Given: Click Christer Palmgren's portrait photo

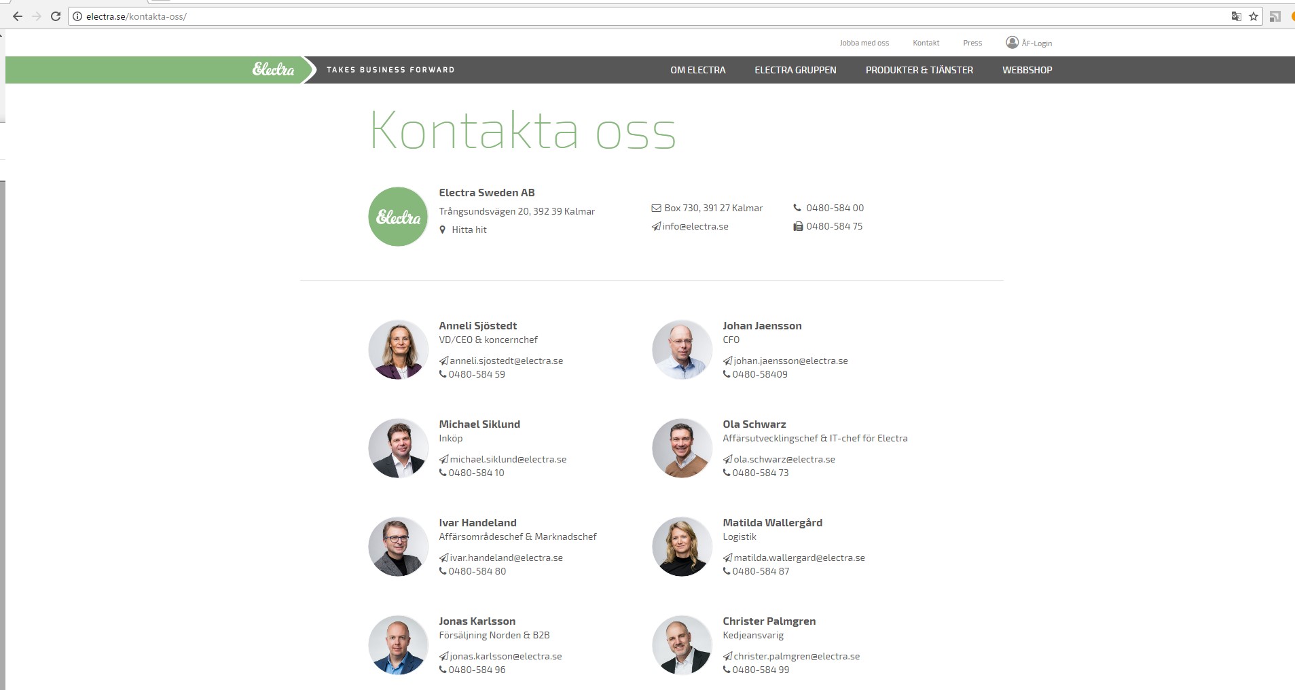Looking at the screenshot, I should click(682, 645).
